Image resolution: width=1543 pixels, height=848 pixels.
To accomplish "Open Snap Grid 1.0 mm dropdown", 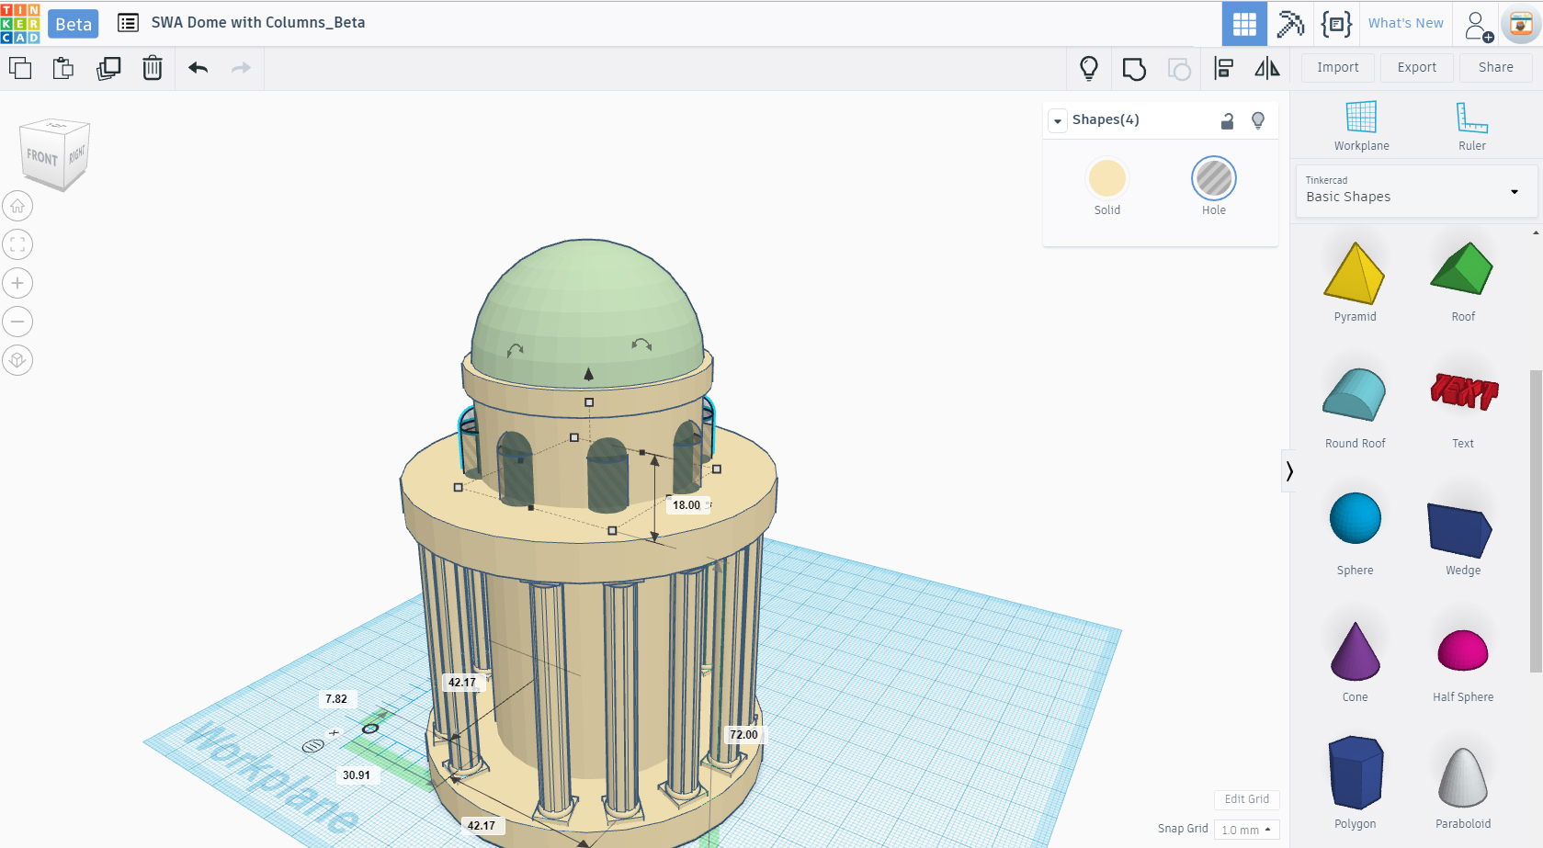I will click(1246, 830).
